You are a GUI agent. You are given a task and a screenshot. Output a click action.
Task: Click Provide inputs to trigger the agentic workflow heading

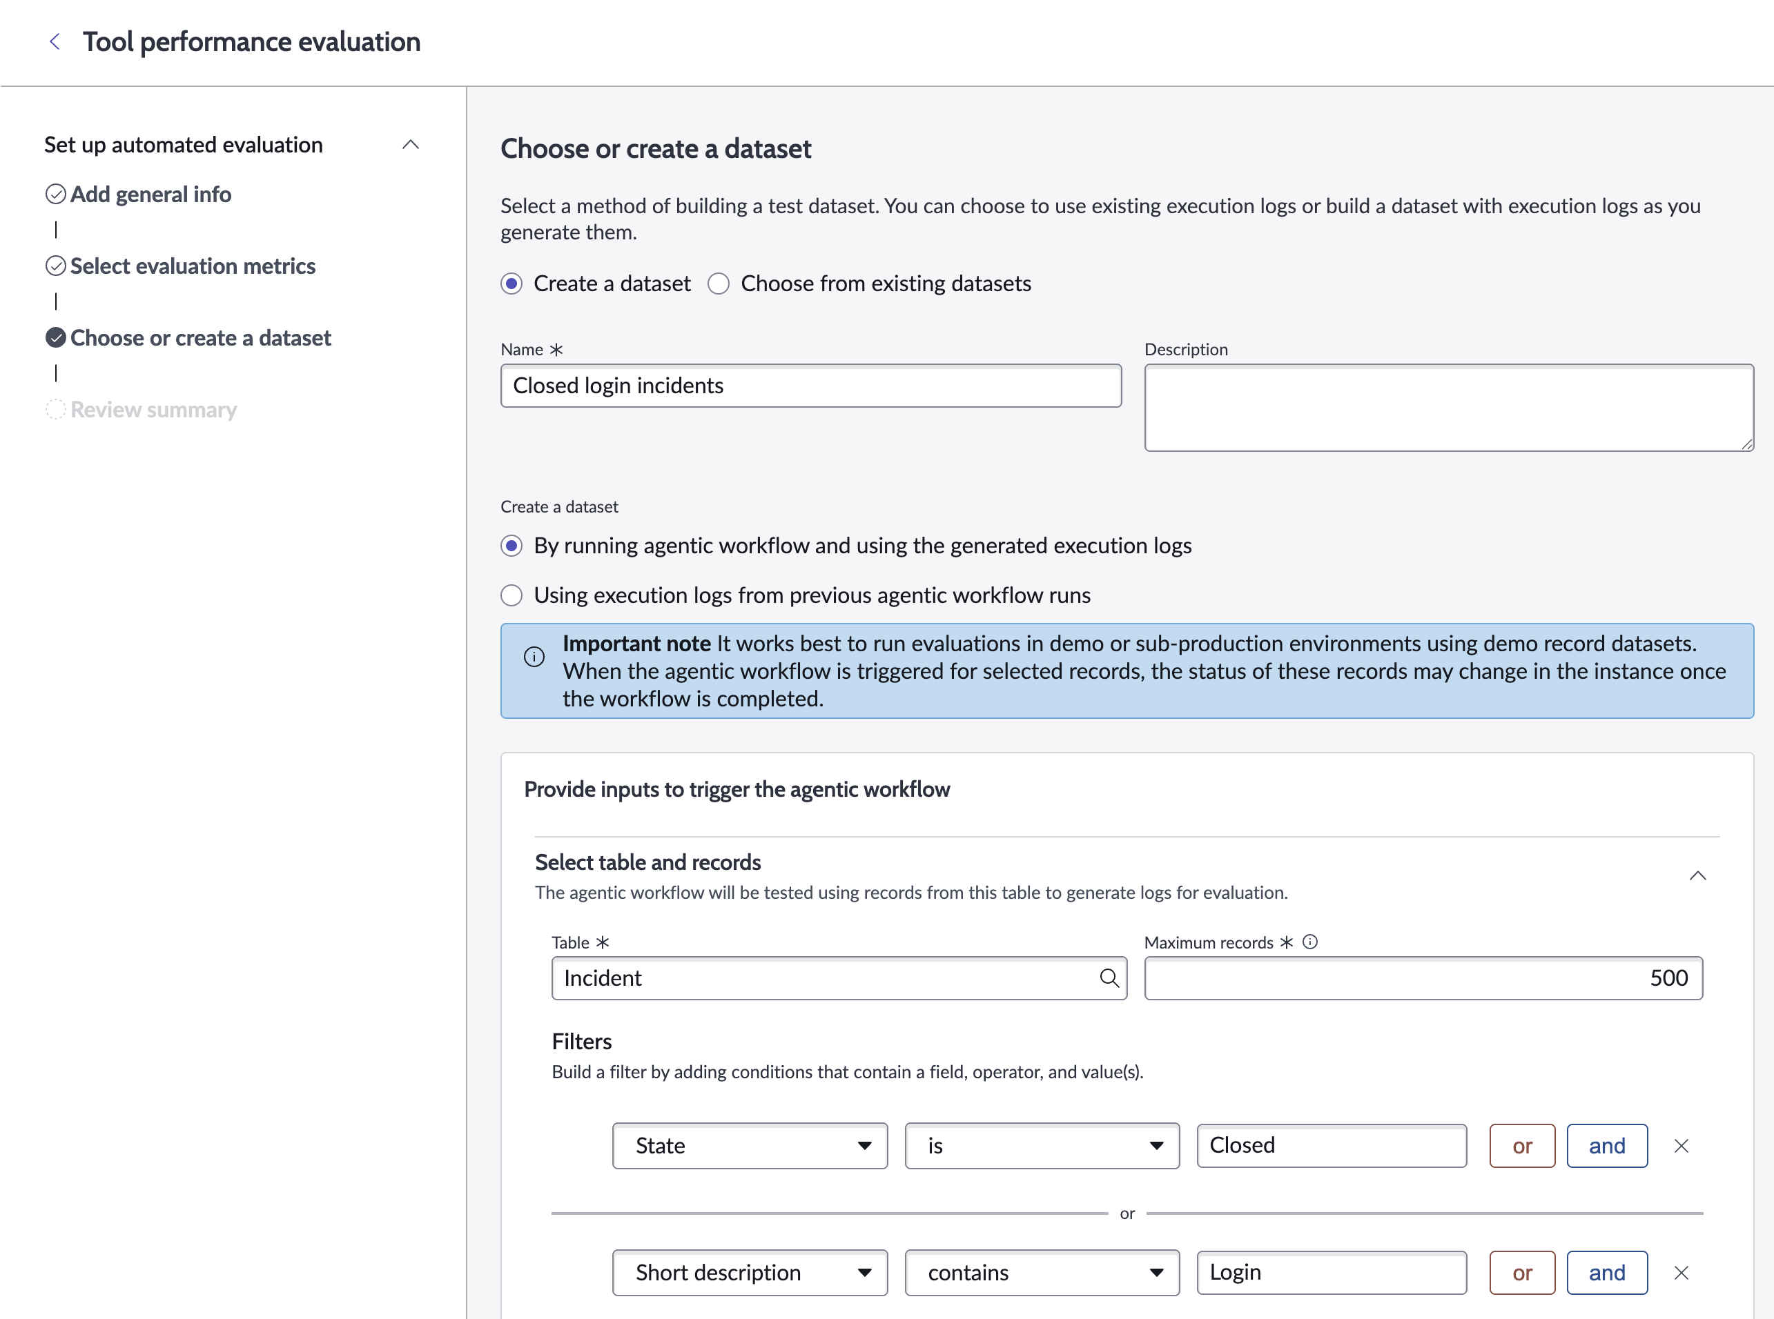[x=737, y=789]
